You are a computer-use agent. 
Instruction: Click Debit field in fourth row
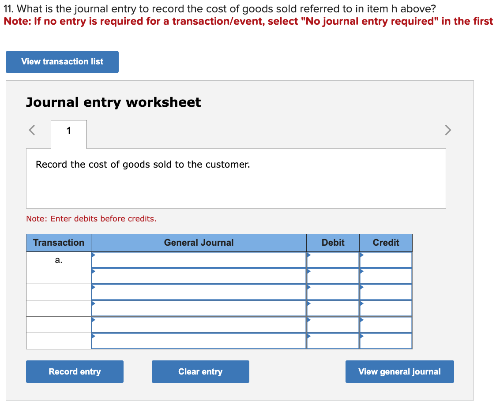point(333,308)
